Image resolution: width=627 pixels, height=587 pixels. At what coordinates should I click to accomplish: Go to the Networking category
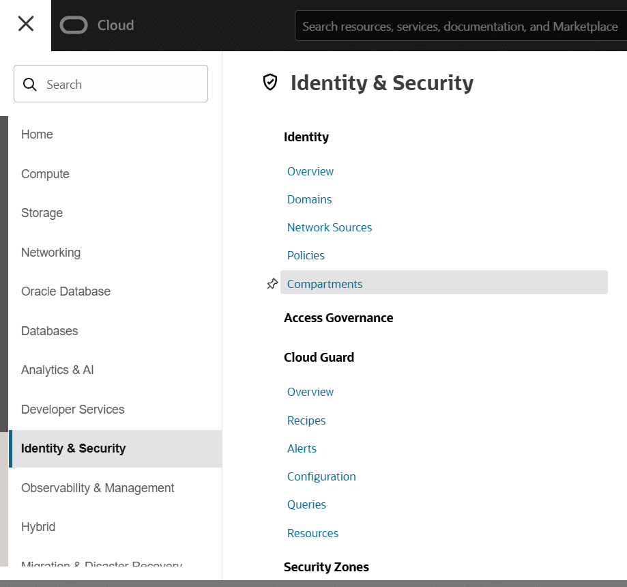coord(50,253)
